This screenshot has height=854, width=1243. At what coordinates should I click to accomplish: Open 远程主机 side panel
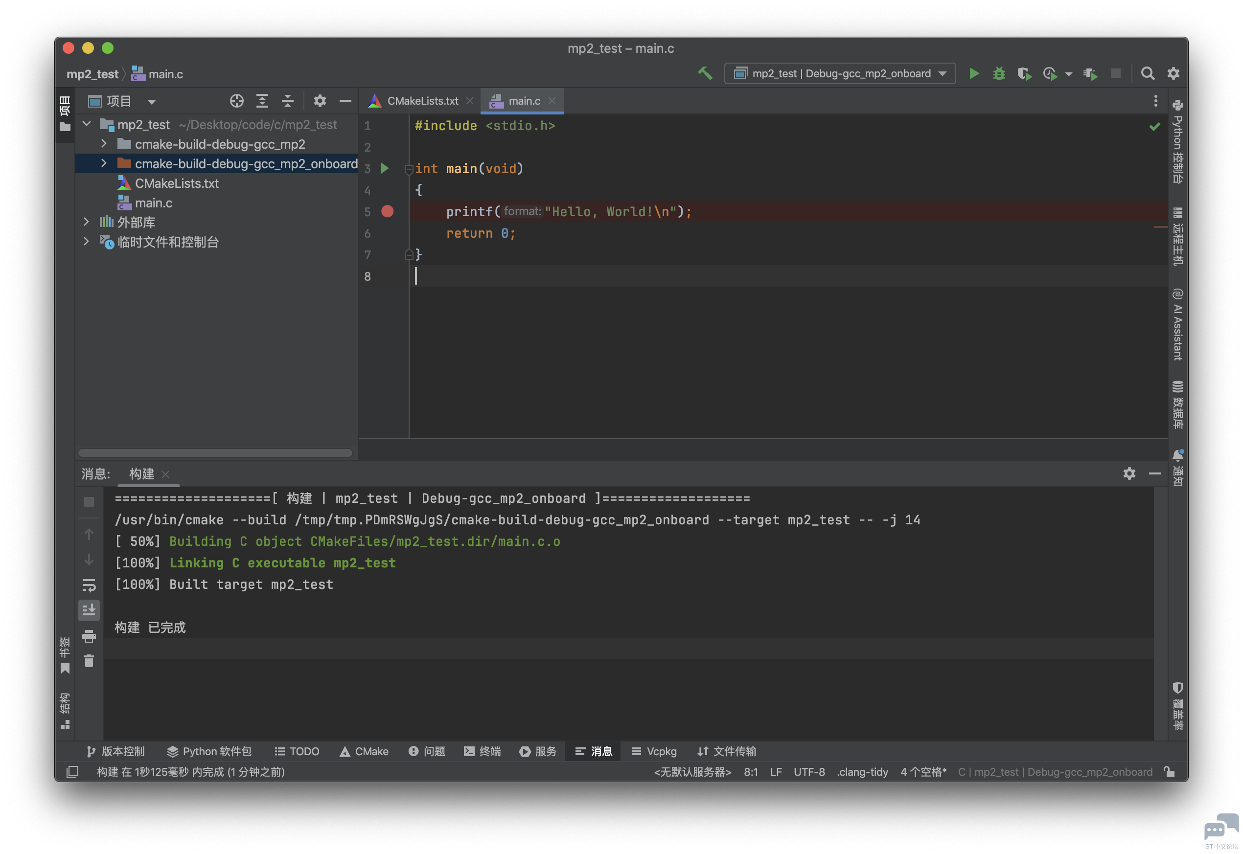click(x=1177, y=236)
